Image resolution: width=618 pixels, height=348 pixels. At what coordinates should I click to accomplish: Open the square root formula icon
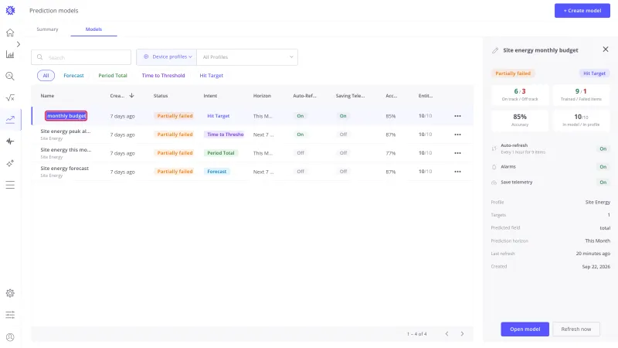10,98
